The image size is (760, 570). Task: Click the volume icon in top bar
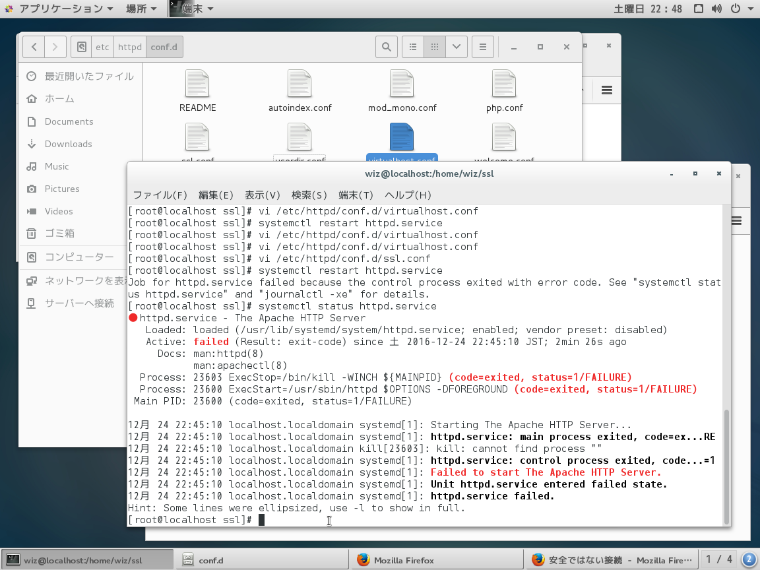[x=716, y=9]
